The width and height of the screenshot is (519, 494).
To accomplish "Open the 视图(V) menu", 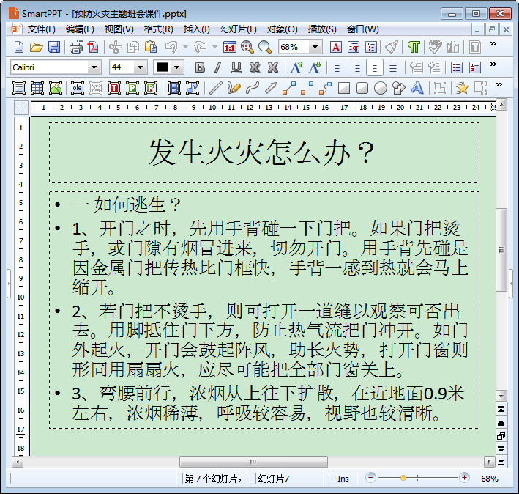I will tap(119, 29).
